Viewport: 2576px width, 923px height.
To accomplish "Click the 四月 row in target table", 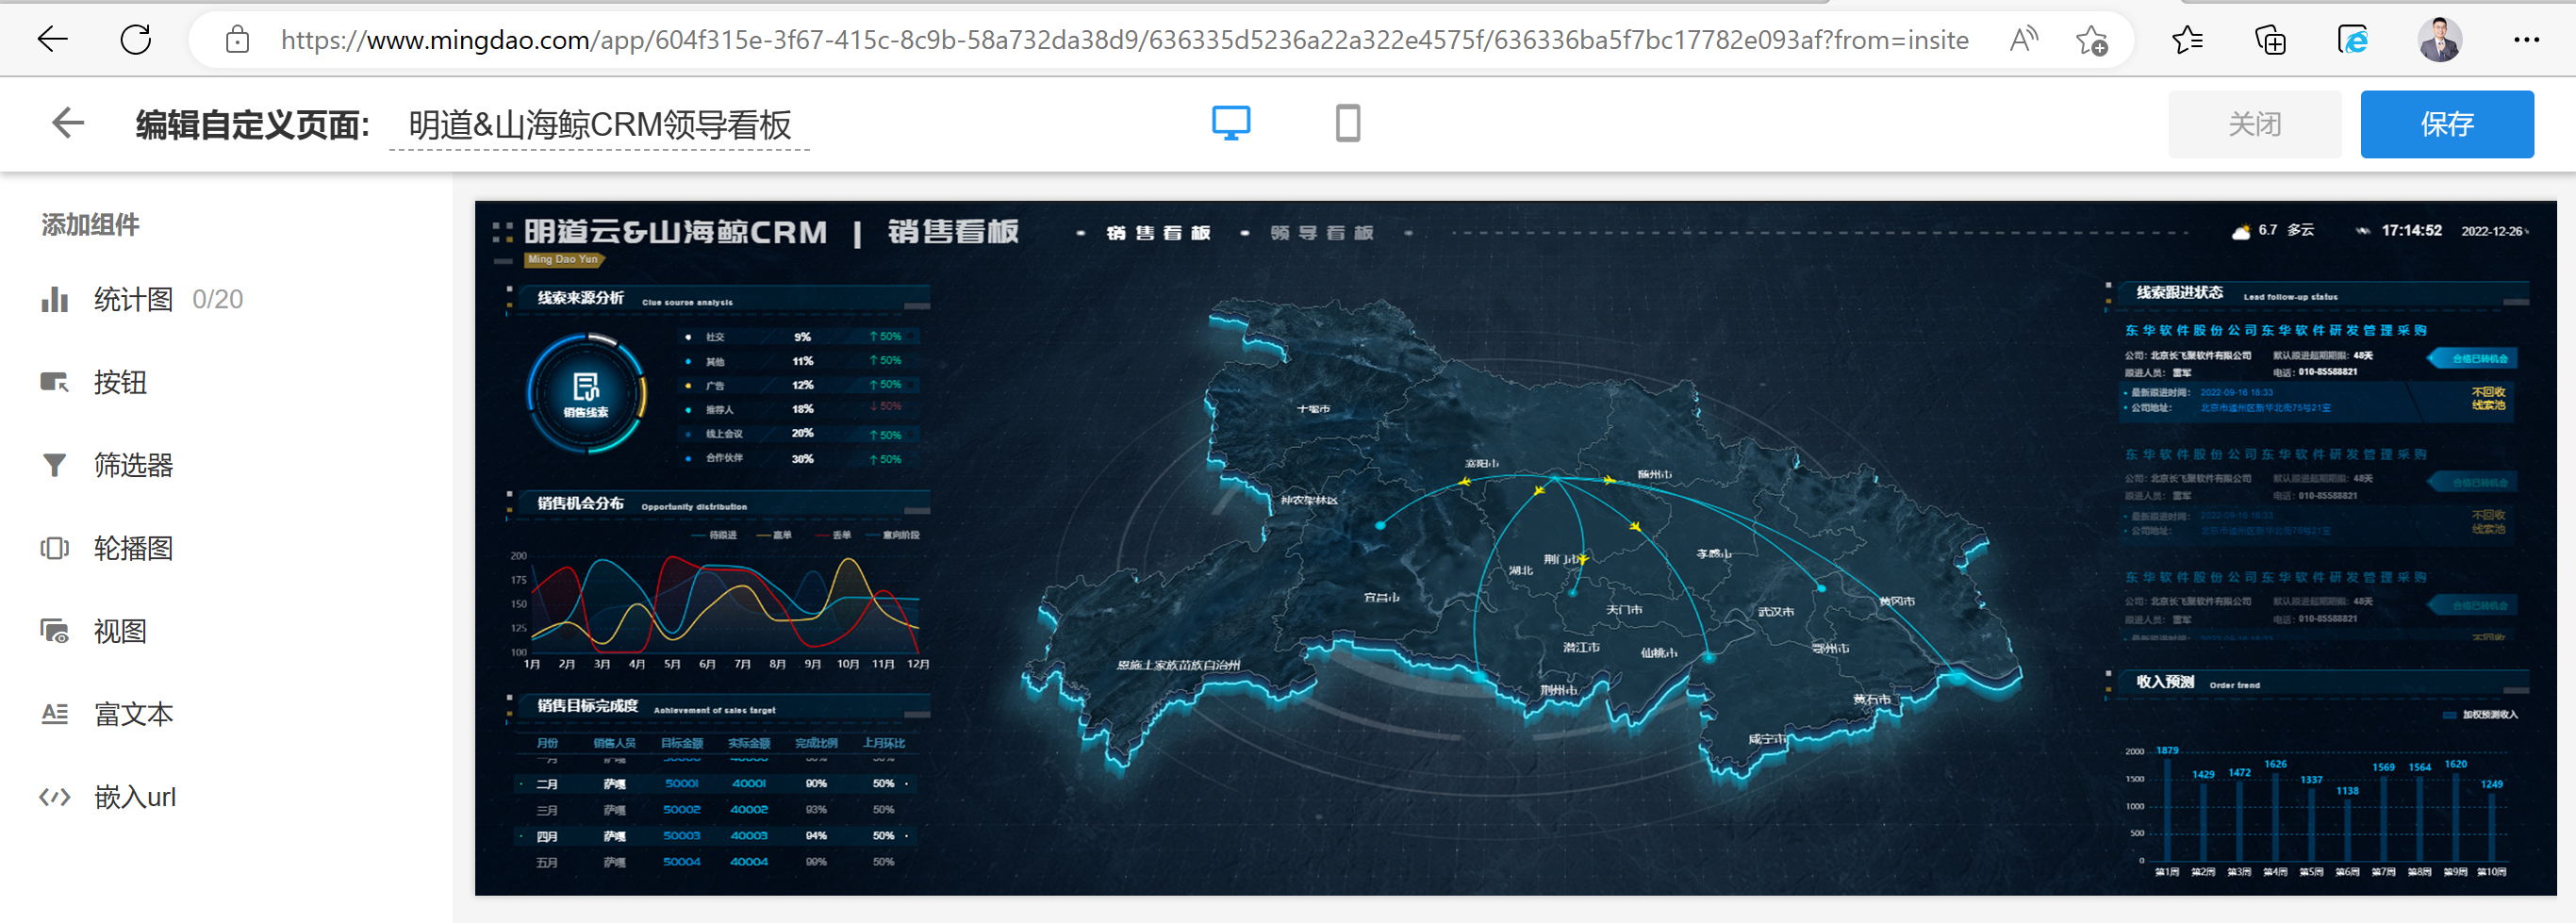I will point(715,836).
